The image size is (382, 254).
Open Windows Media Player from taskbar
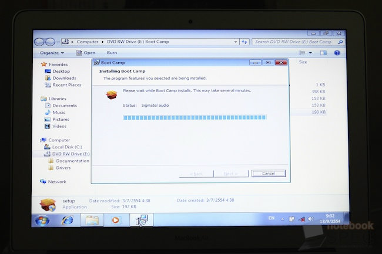(116, 220)
